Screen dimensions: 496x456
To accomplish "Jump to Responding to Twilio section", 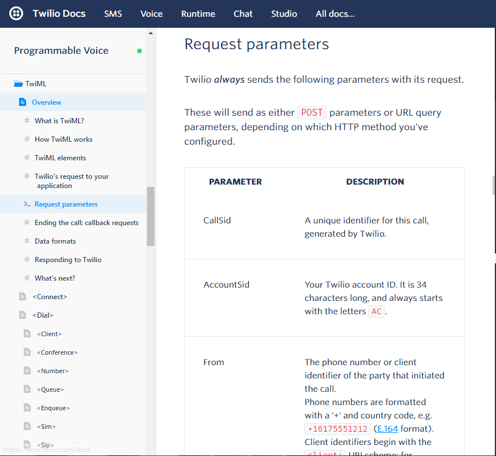I will [68, 260].
